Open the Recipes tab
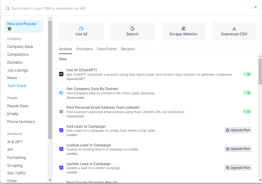 pos(128,49)
